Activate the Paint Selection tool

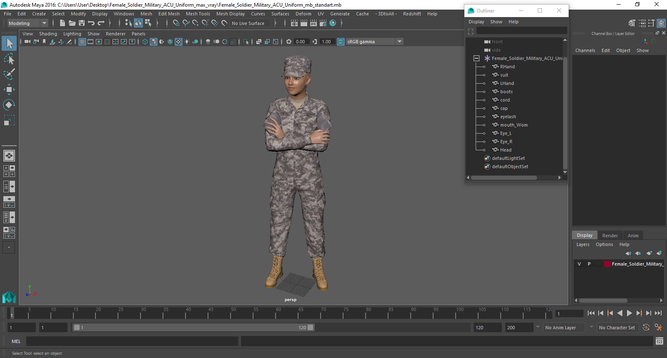coord(9,74)
